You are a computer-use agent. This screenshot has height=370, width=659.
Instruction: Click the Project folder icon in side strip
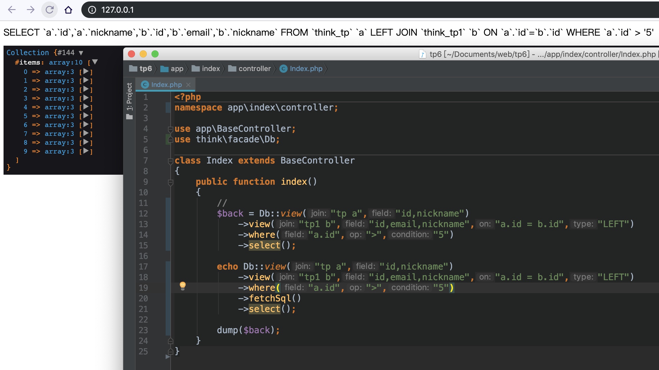[x=129, y=117]
